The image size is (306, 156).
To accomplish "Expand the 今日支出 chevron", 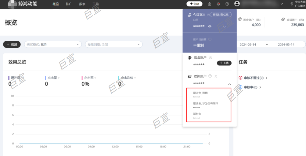I will click(225, 26).
